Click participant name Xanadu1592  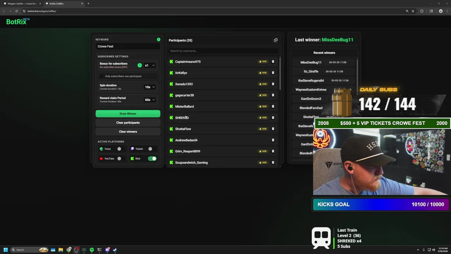184,84
